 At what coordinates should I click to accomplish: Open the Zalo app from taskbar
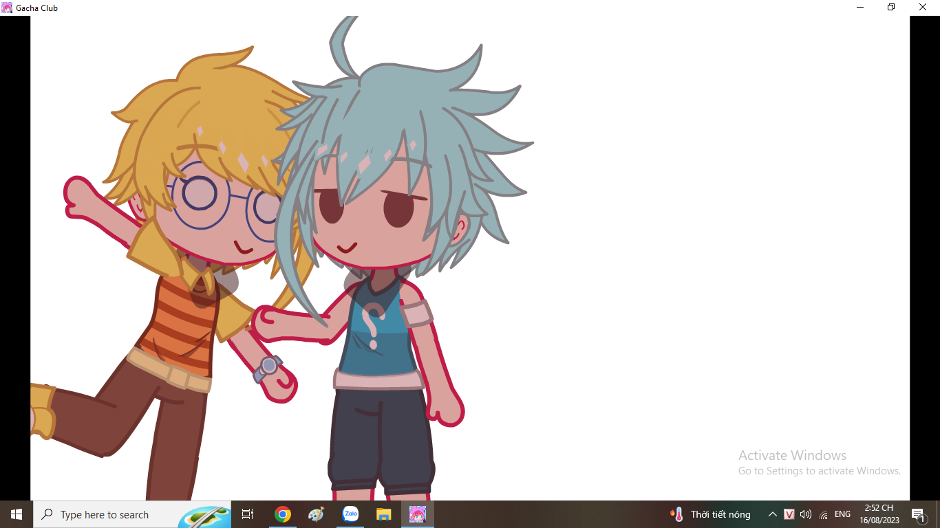(x=350, y=514)
